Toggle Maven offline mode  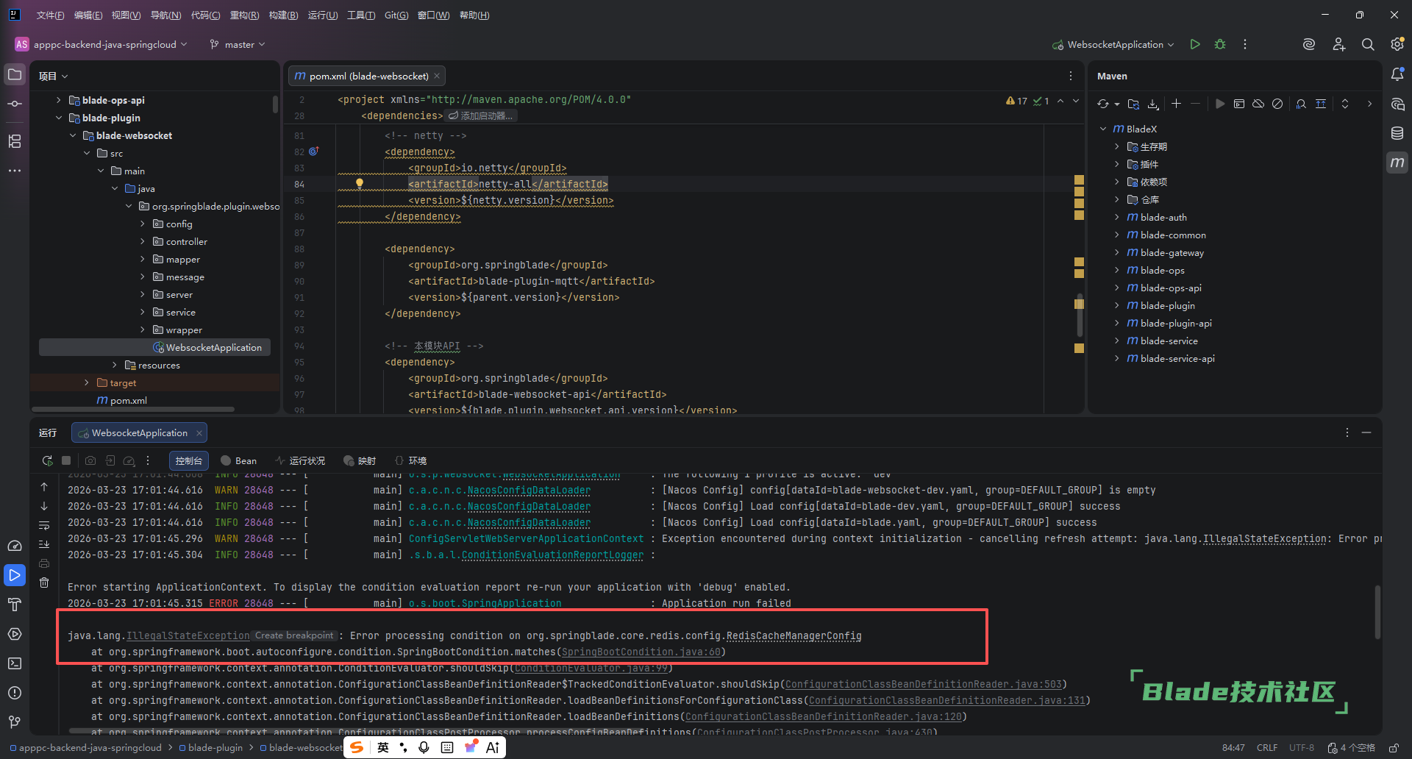tap(1258, 104)
